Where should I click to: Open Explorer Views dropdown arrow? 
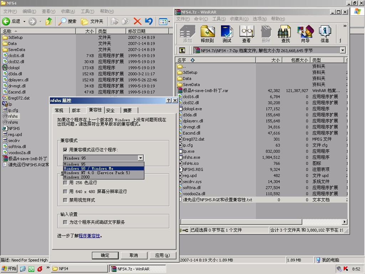pyautogui.click(x=169, y=22)
